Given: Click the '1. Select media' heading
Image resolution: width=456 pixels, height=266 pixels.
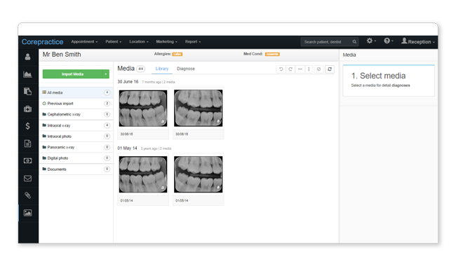Looking at the screenshot, I should tap(378, 76).
